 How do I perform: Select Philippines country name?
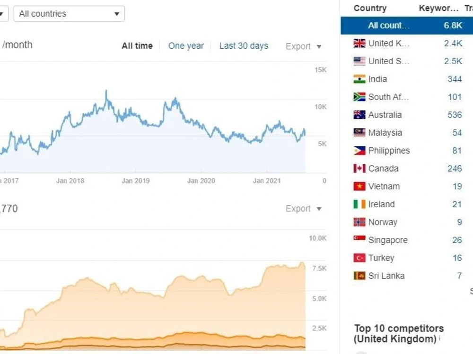389,151
